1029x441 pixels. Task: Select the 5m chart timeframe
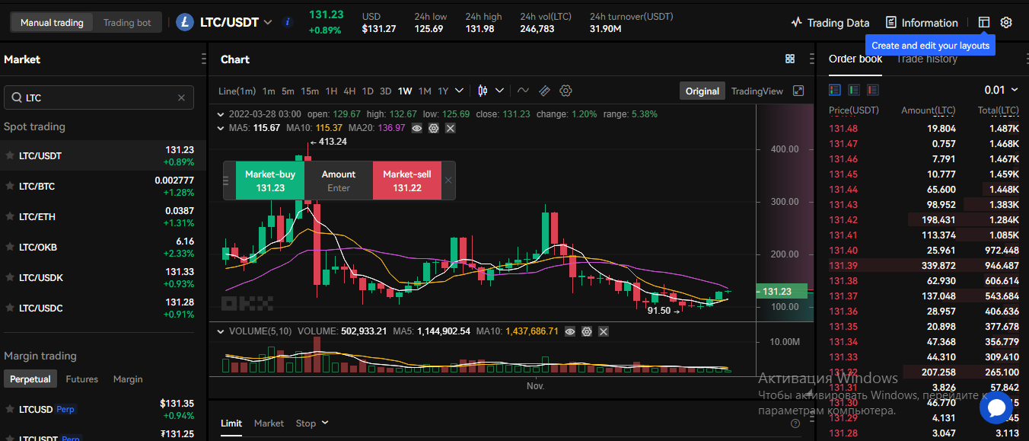(x=288, y=91)
